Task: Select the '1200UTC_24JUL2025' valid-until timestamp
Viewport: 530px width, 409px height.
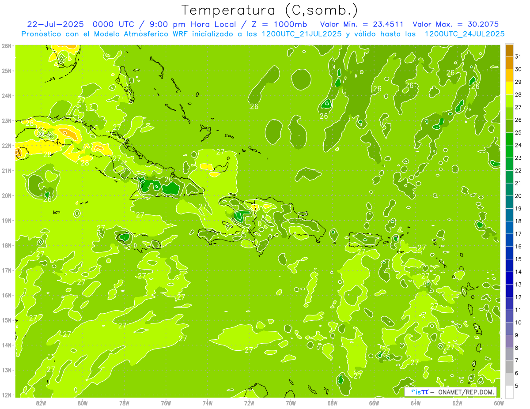Action: 465,34
